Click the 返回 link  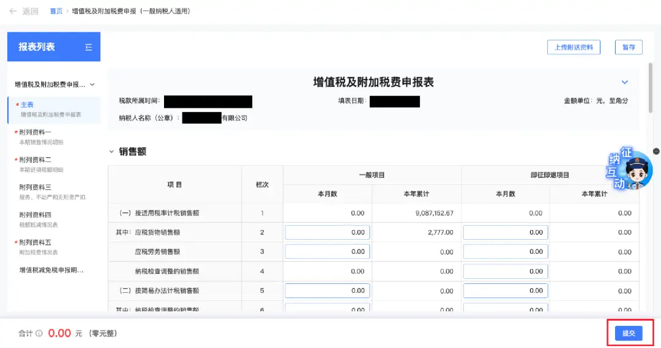30,12
